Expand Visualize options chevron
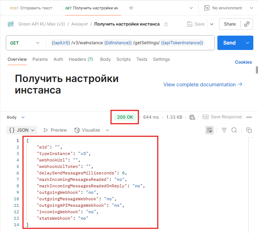Image resolution: width=258 pixels, height=233 pixels. [x=107, y=130]
